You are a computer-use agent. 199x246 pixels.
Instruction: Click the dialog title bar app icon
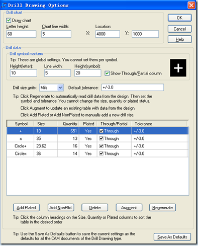tap(4, 5)
